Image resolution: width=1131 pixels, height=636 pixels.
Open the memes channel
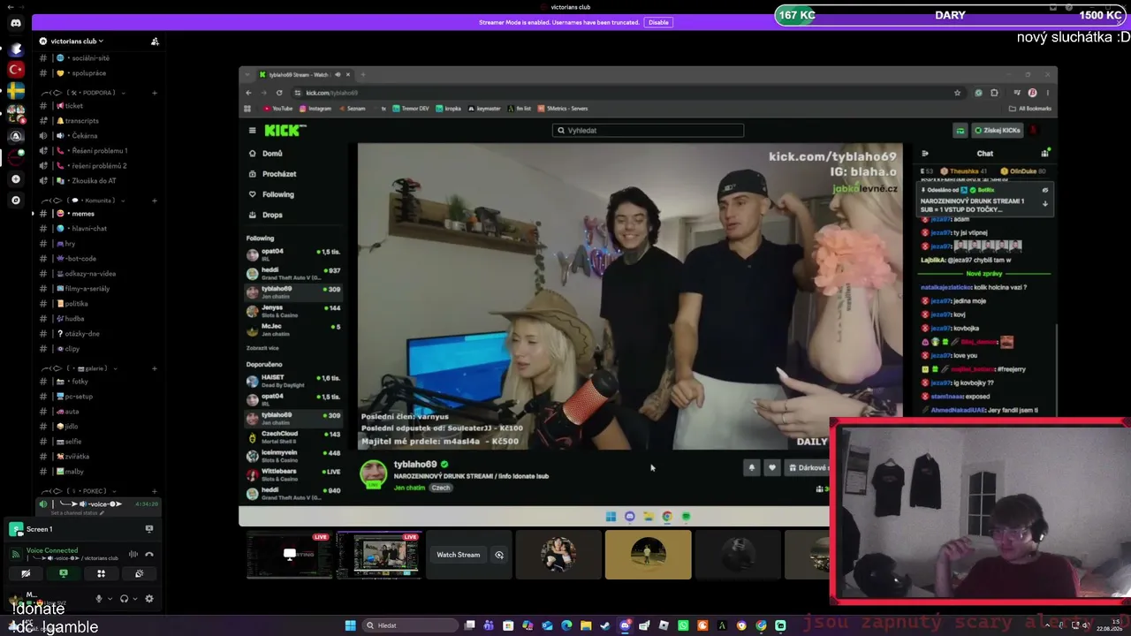(97, 214)
